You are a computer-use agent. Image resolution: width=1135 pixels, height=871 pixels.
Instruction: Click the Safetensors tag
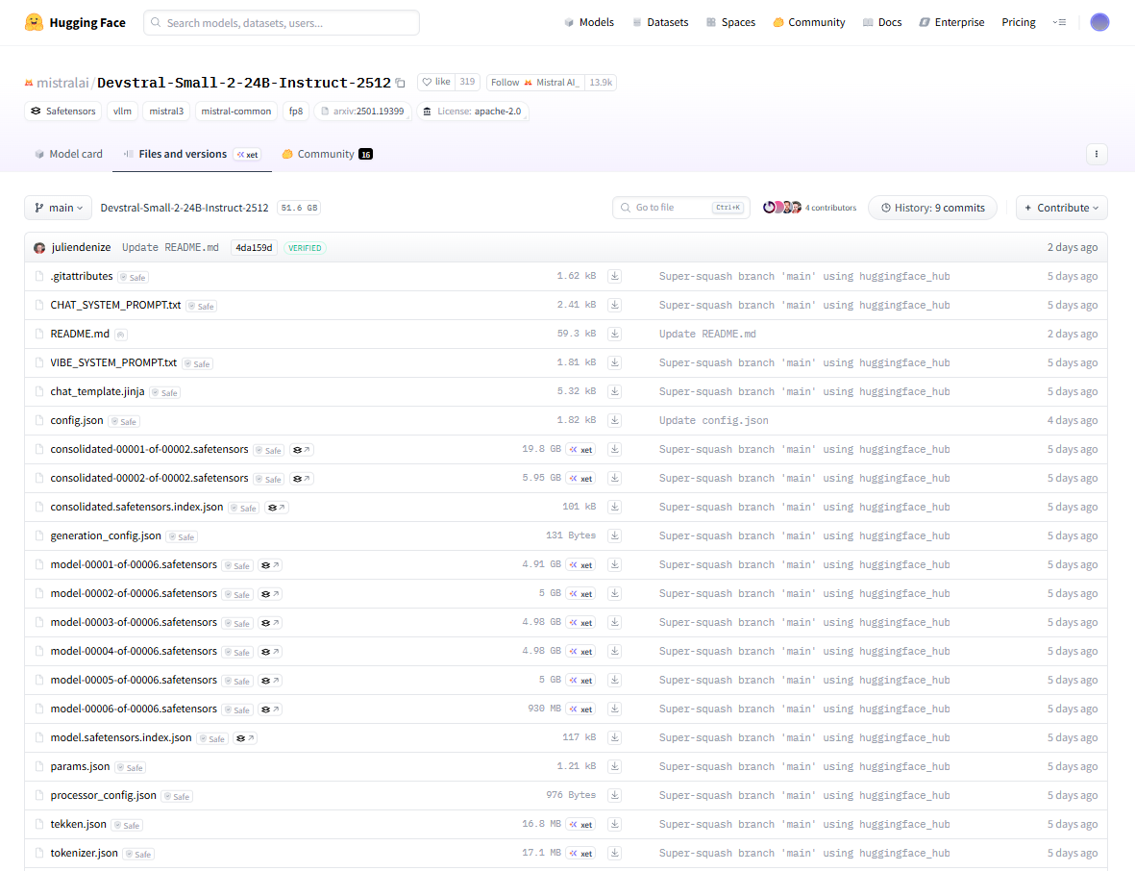pos(63,112)
